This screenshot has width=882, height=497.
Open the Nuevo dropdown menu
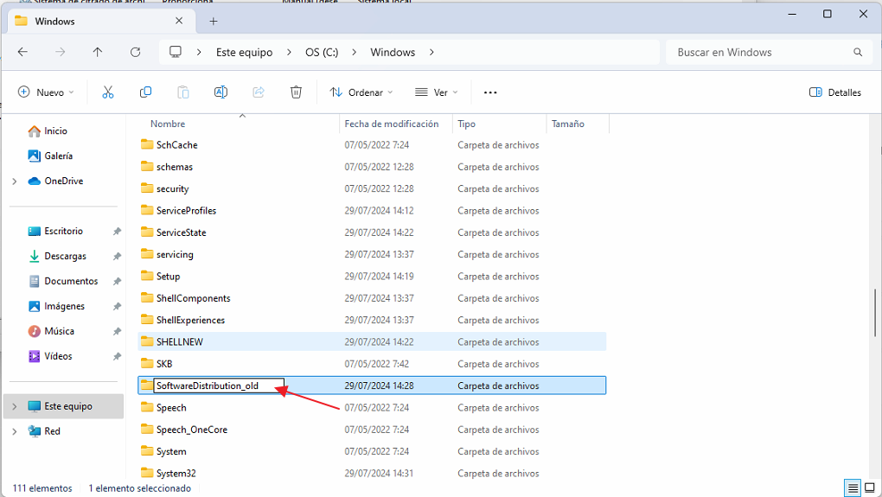47,92
